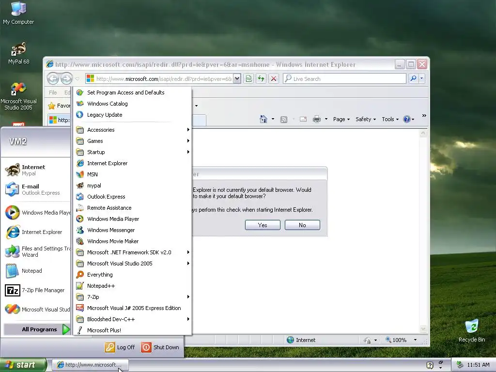The width and height of the screenshot is (496, 372).
Task: Expand the 7-Zip programs submenu
Action: click(133, 297)
